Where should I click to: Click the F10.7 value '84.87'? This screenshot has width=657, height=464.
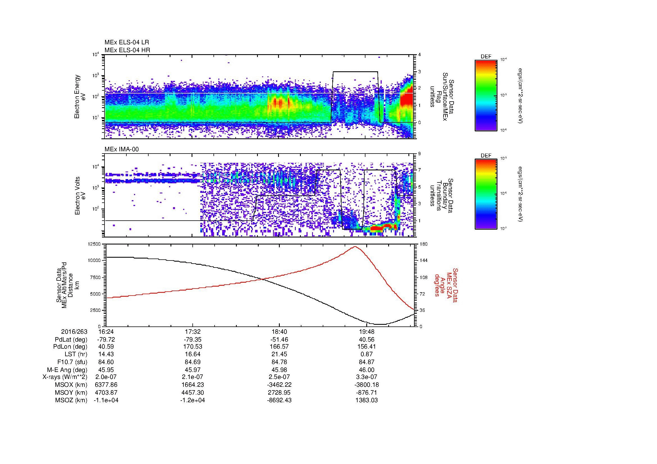pos(367,362)
